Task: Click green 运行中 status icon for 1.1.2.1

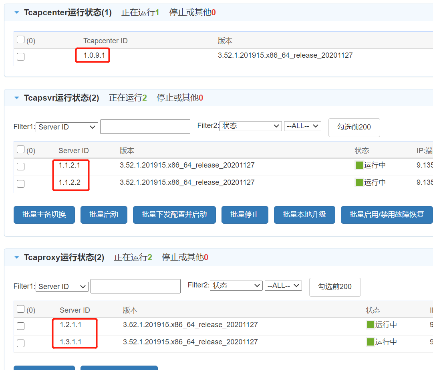Action: (x=359, y=165)
